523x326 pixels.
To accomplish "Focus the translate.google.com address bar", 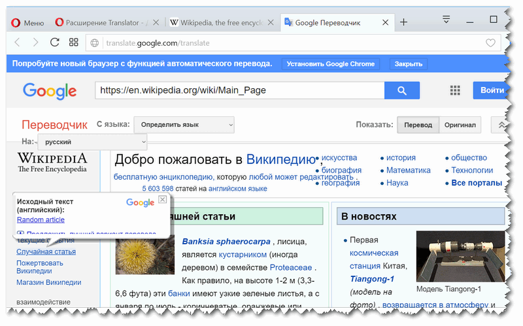I will [294, 43].
